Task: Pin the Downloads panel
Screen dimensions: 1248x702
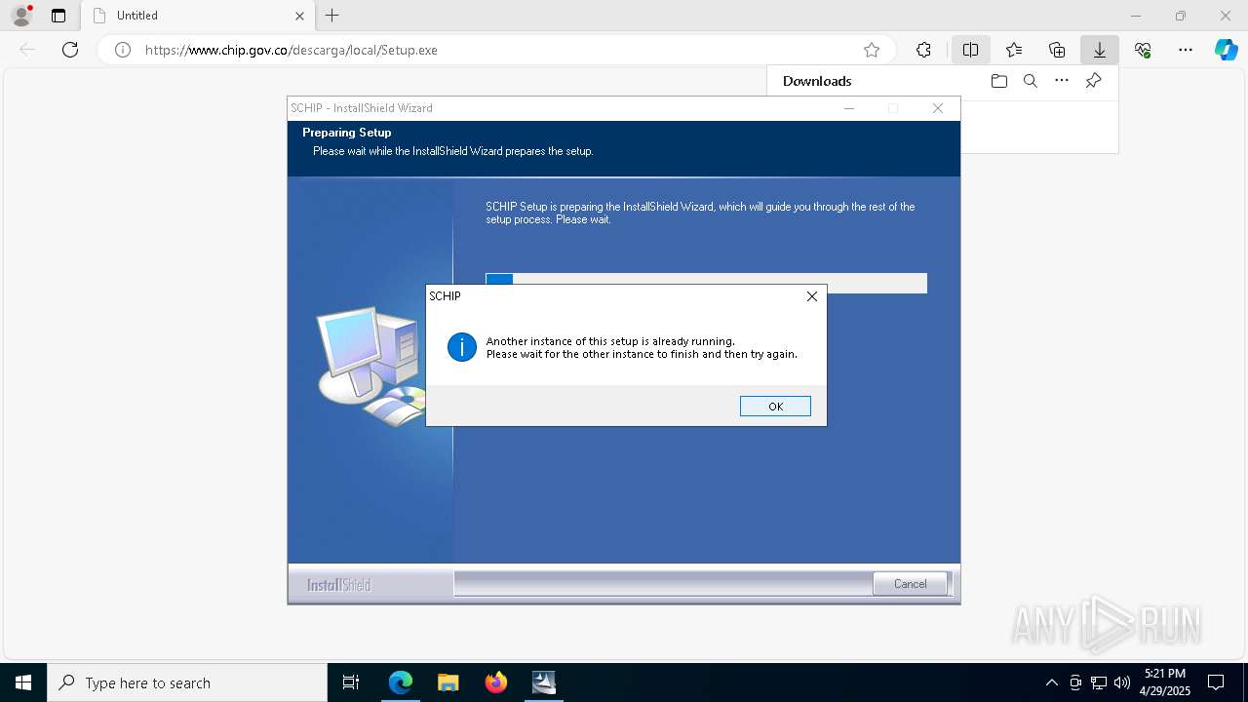Action: (x=1093, y=81)
